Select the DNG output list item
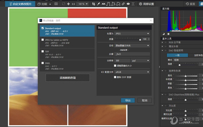This screenshot has height=127, width=203. pos(67,66)
